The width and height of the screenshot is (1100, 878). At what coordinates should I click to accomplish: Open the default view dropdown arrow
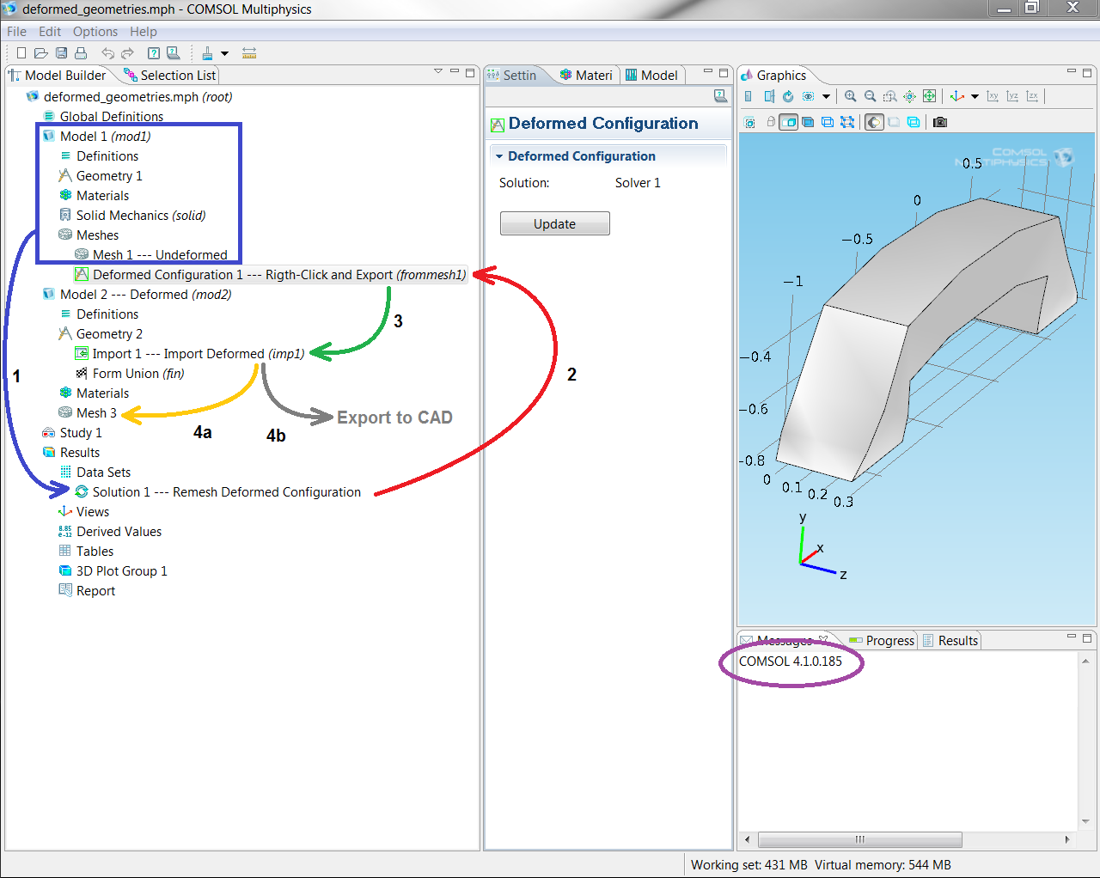point(975,96)
